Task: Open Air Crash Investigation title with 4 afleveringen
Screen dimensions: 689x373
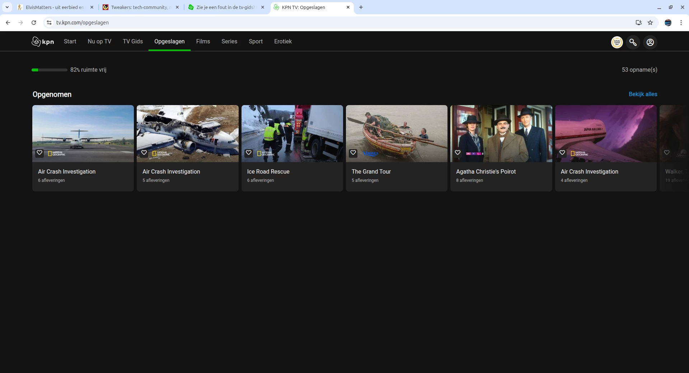Action: pos(590,172)
